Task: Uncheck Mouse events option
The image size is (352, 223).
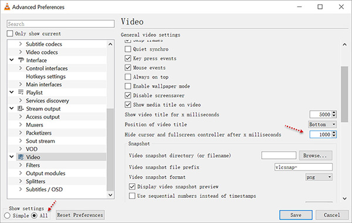Action: (x=128, y=68)
